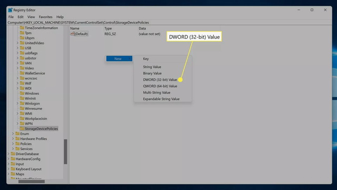Expand the DriverDatabase key
This screenshot has height=190, width=337.
point(8,154)
